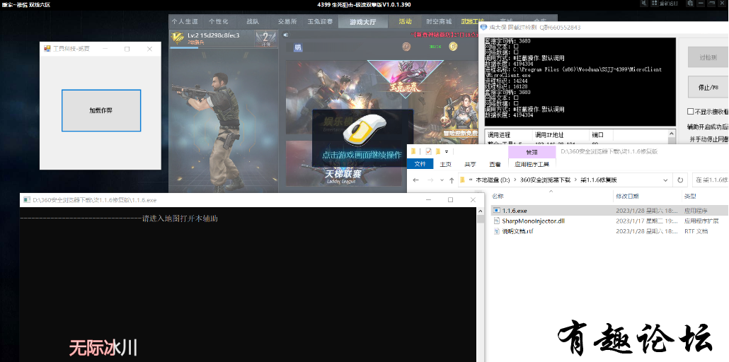This screenshot has height=362, width=729.
Task: Click the Properties checkmark quick access icon
Action: 429,151
